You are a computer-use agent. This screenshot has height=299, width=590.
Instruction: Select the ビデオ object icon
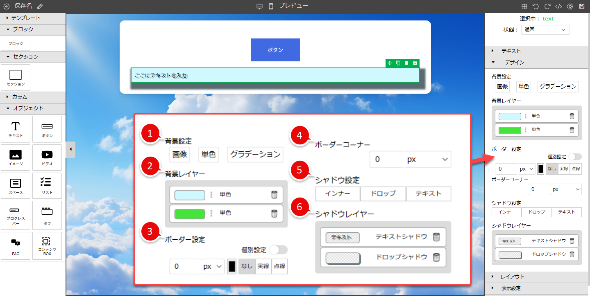point(47,157)
